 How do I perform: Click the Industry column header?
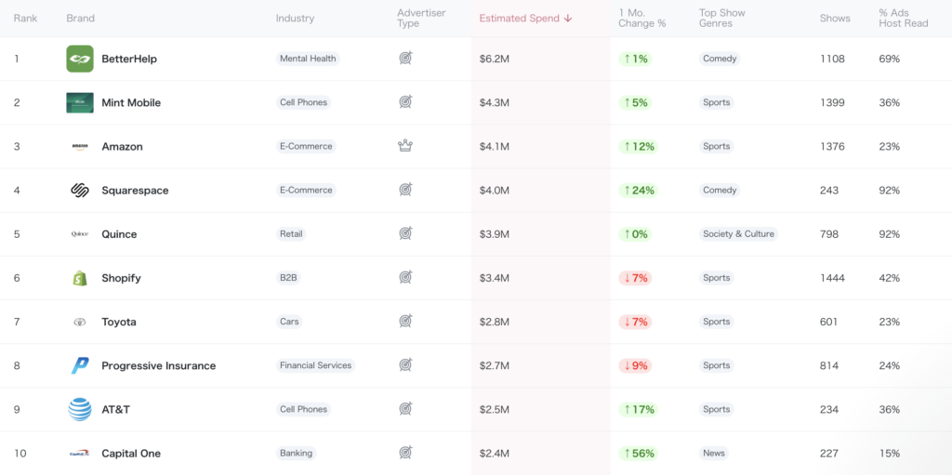(295, 19)
